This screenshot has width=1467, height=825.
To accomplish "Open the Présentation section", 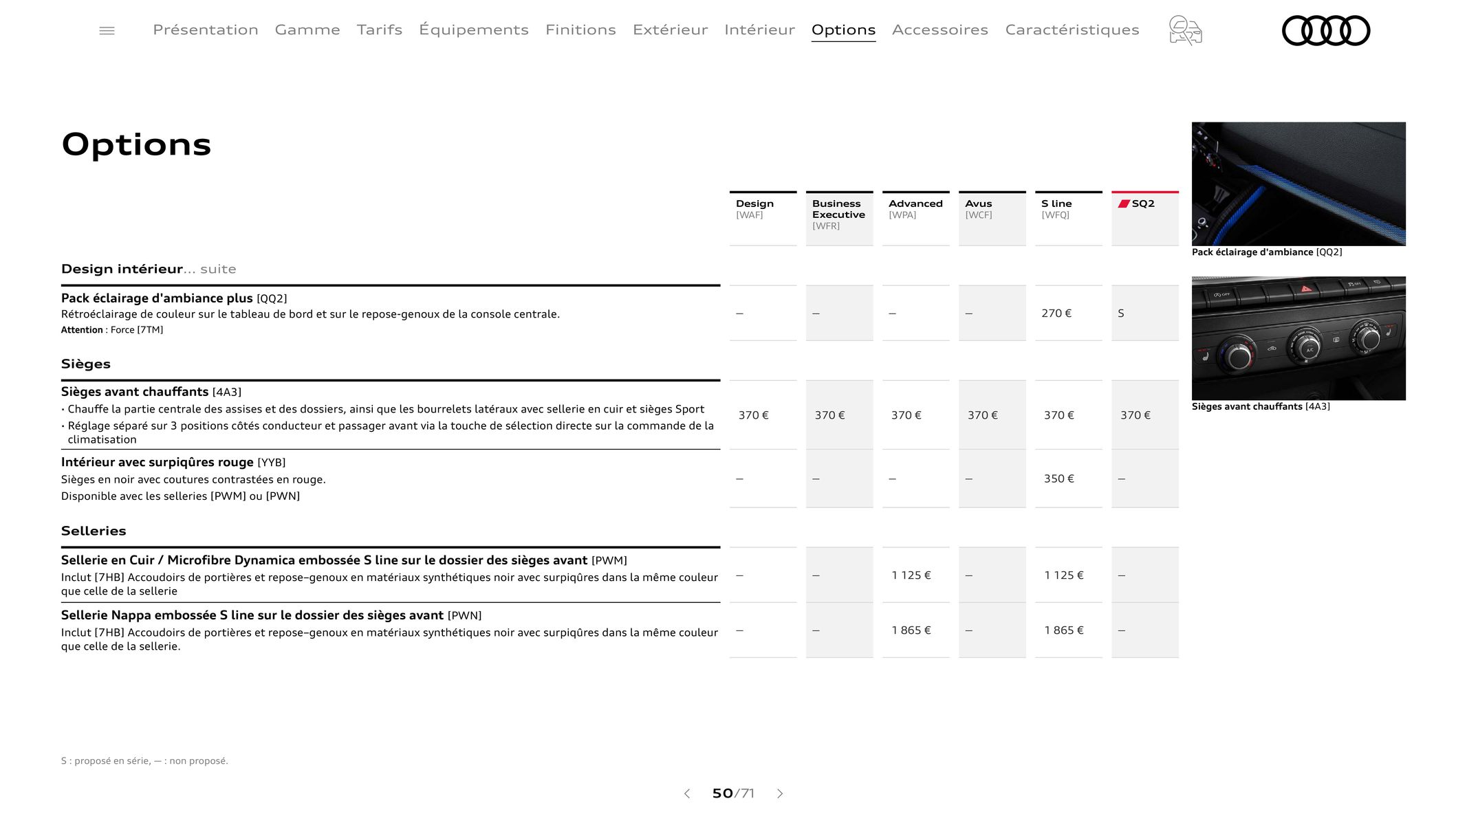I will [x=206, y=30].
